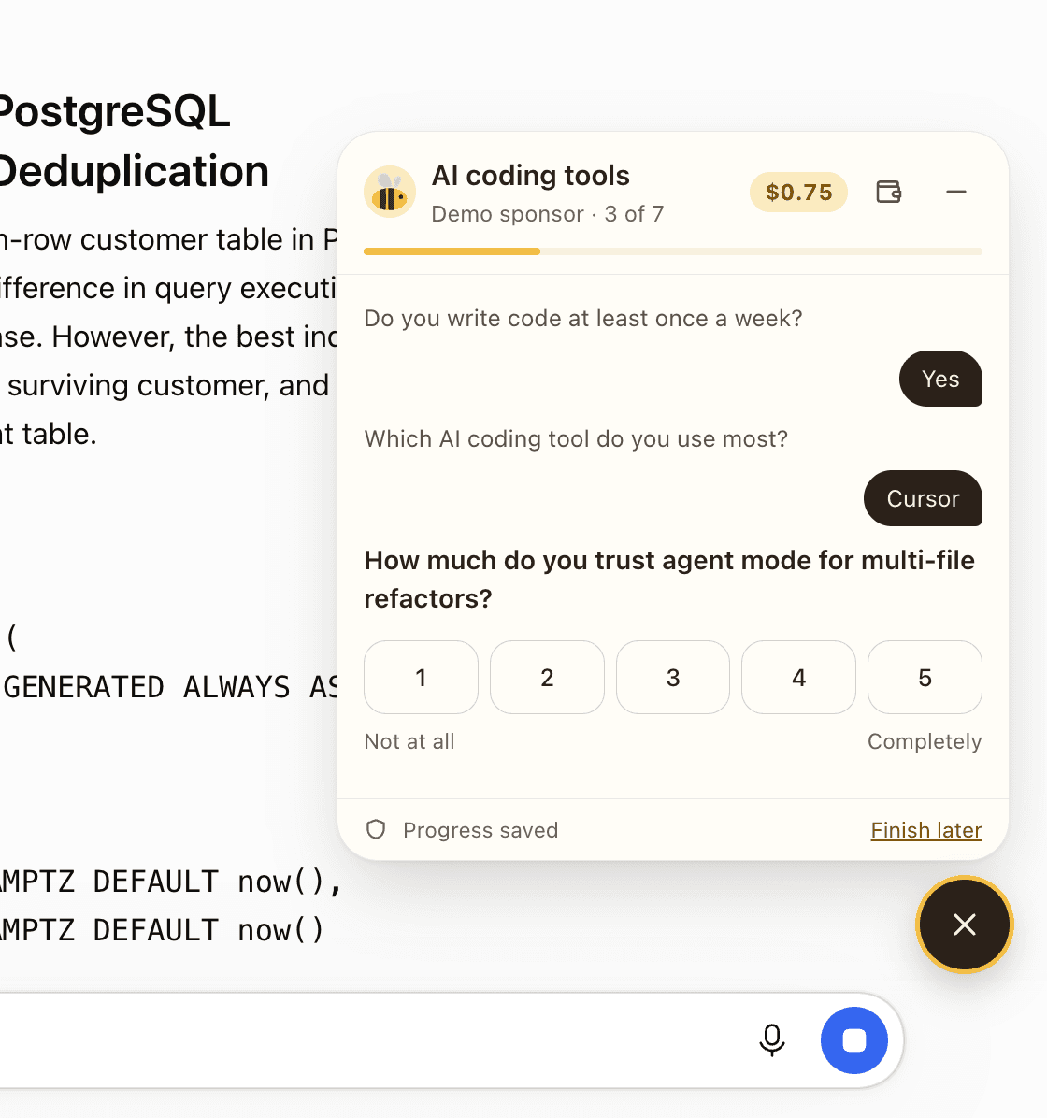Click 'Which AI coding tool do you use most?'

coord(576,438)
